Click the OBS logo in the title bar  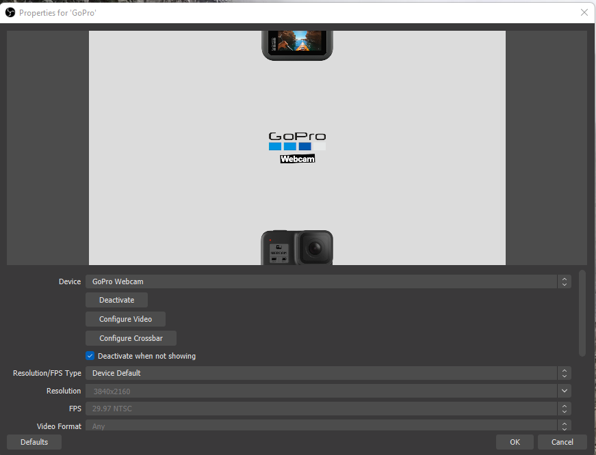coord(10,12)
